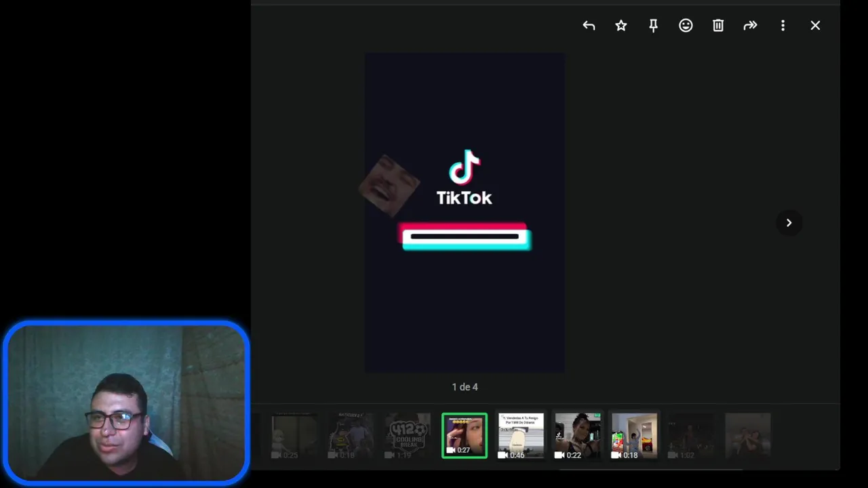The image size is (868, 488).
Task: Open the 0:46 video thumbnail
Action: pos(521,436)
